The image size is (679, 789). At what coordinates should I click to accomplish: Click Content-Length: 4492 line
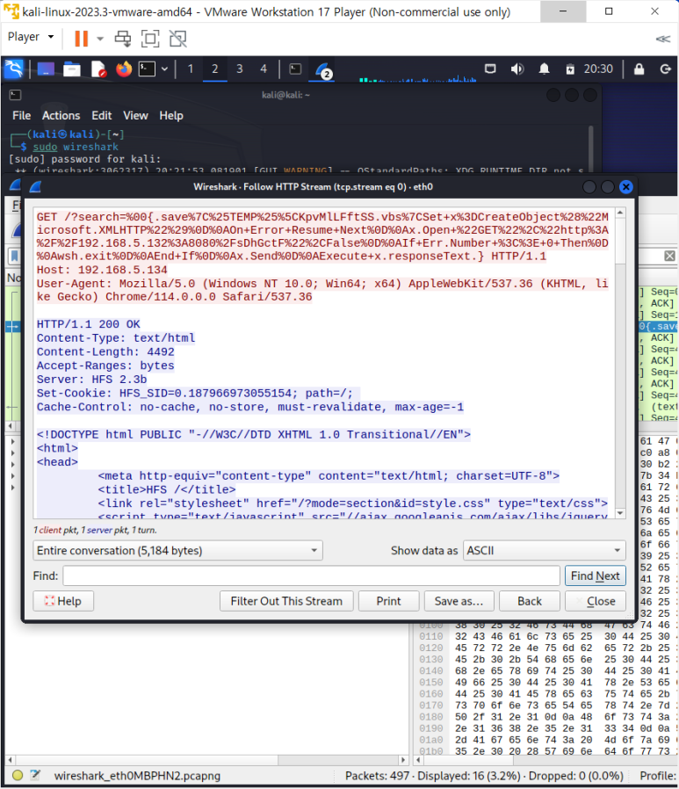105,351
